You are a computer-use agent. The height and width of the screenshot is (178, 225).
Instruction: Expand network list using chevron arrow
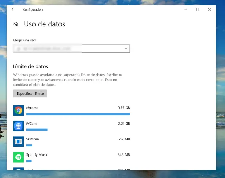126,49
